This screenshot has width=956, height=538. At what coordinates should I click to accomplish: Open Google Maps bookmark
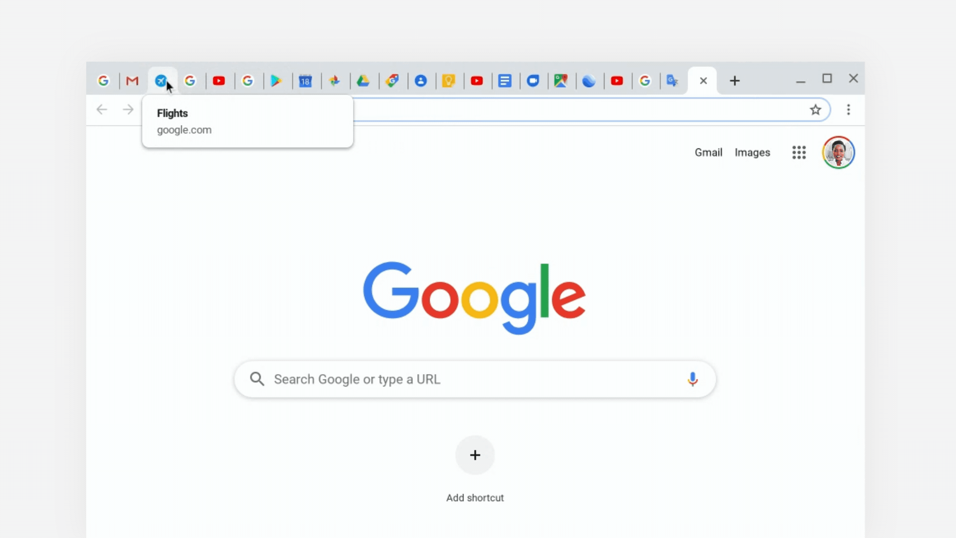tap(561, 80)
